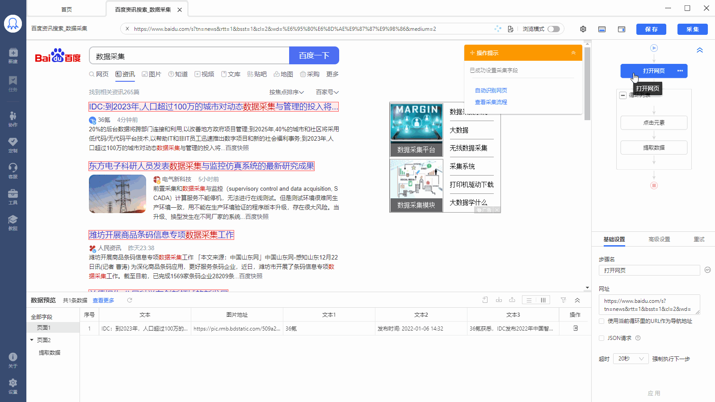Click the 保存 button

coord(651,29)
